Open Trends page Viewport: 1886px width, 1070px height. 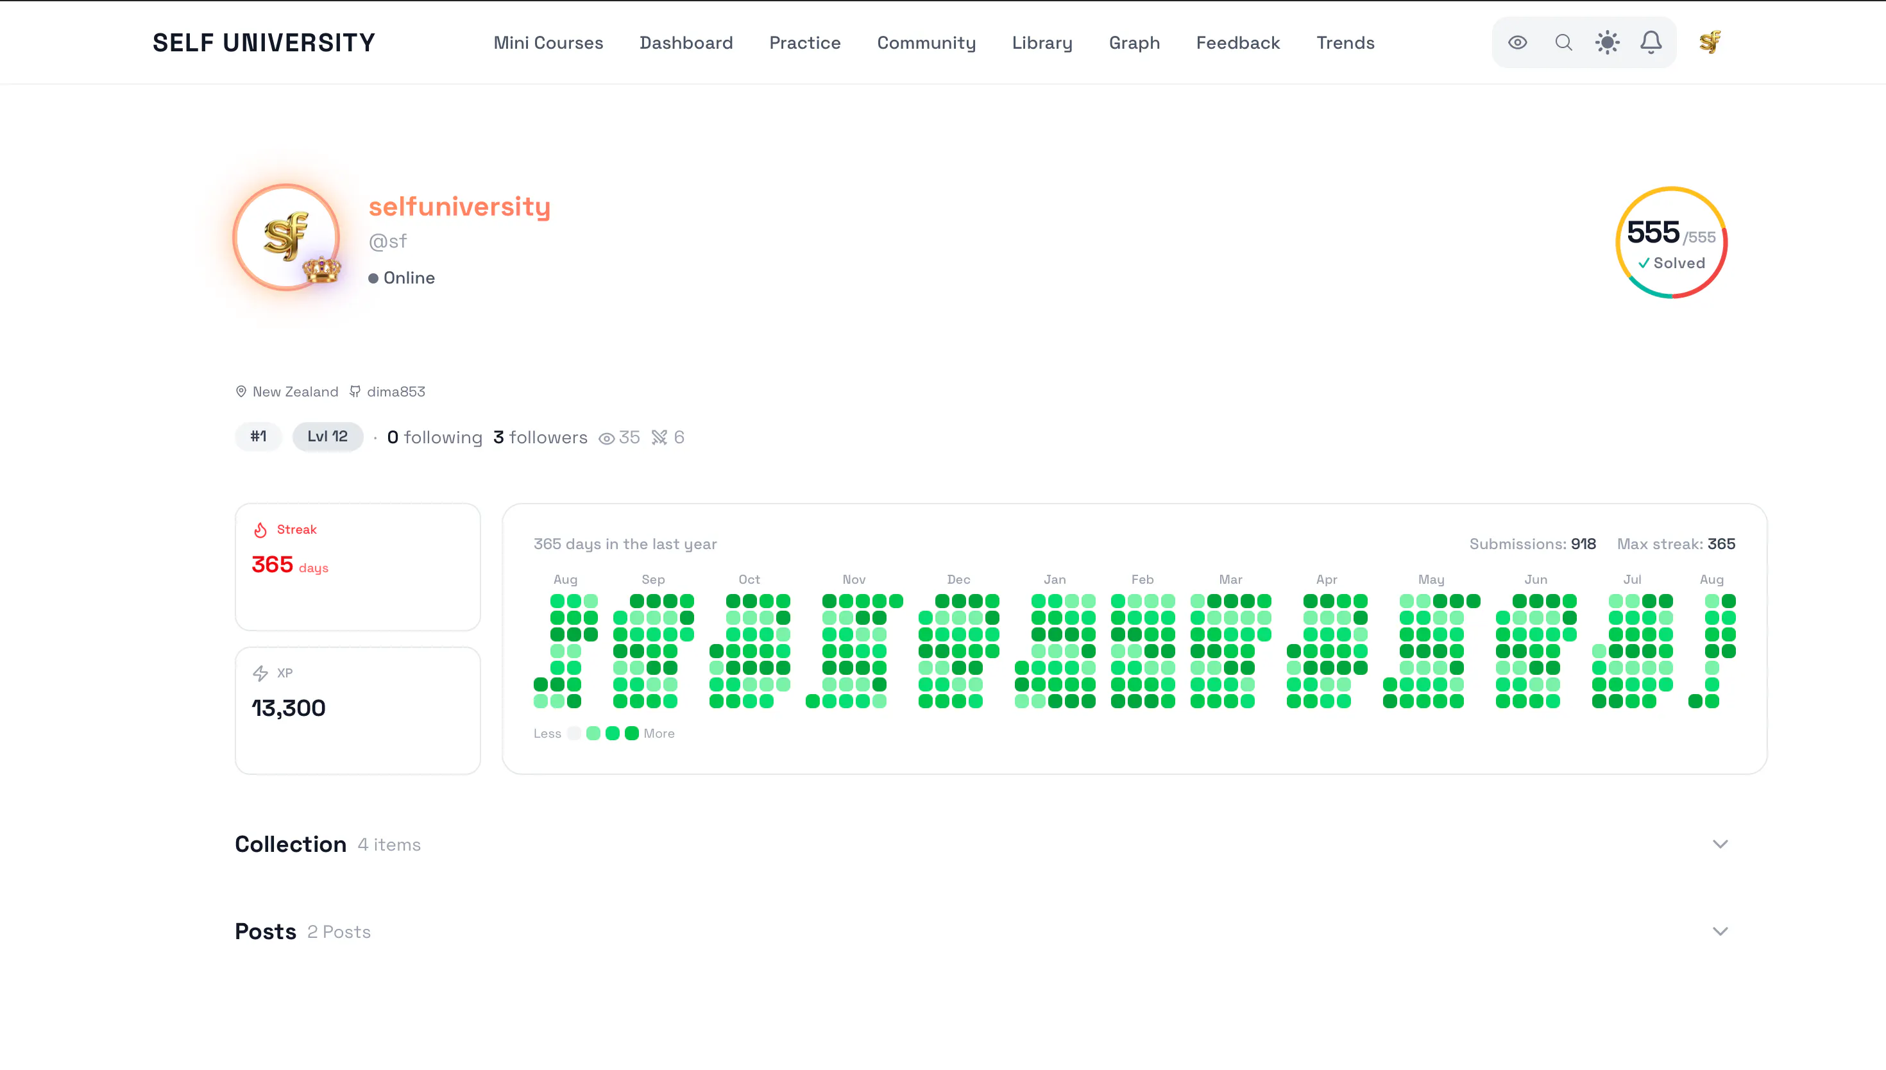[1345, 42]
